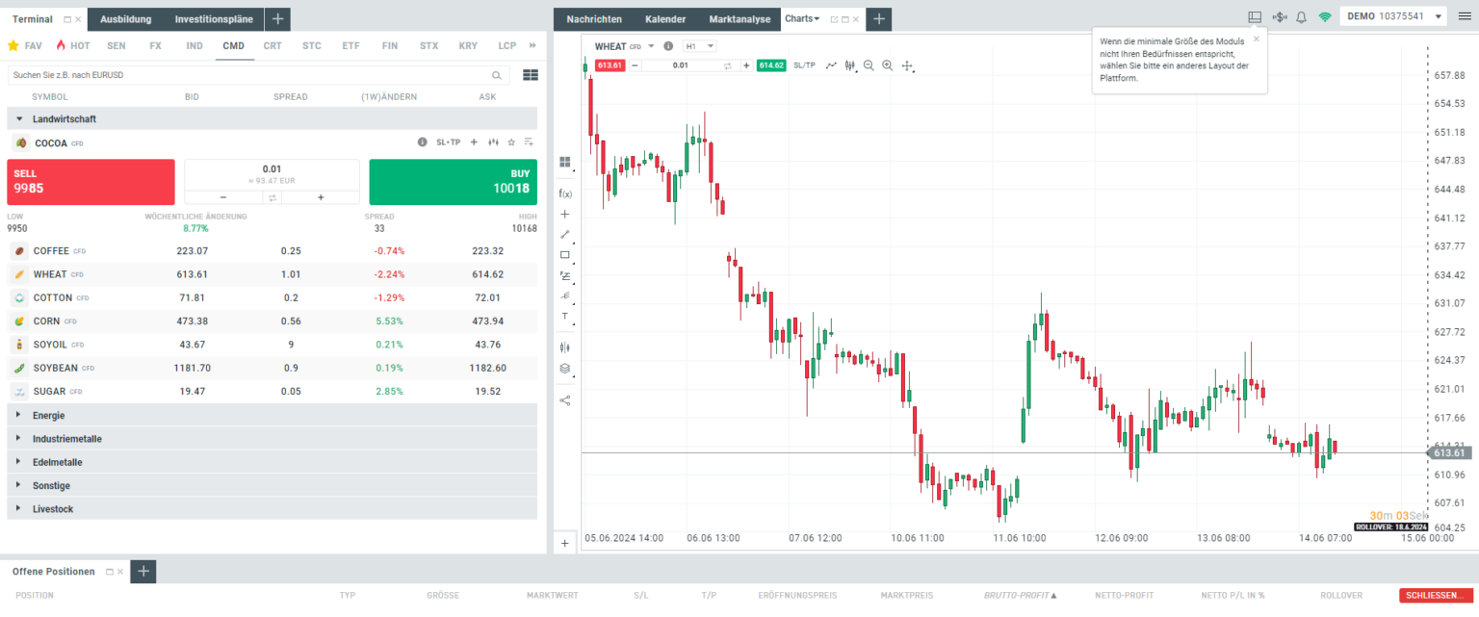Open the notifications bell
The height and width of the screenshot is (617, 1479).
(x=1302, y=17)
